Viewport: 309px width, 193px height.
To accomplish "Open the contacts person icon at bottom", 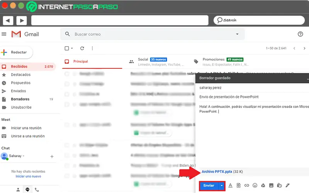I will click(x=18, y=190).
